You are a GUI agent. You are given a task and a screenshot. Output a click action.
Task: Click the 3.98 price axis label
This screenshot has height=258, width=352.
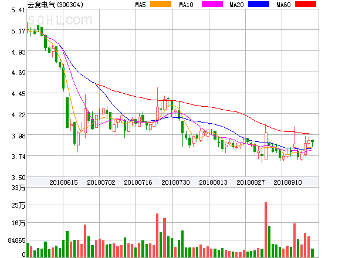[x=18, y=135]
